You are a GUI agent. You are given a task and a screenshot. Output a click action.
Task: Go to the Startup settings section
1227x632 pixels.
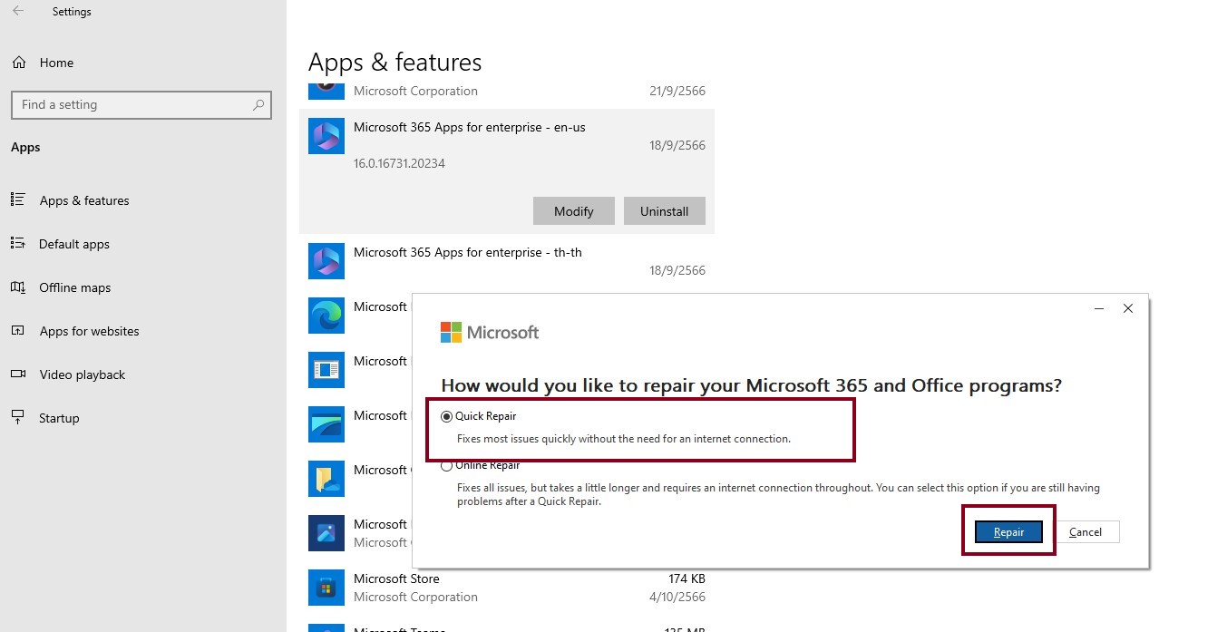pyautogui.click(x=59, y=418)
